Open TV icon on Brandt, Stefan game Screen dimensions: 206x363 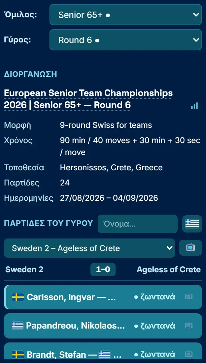189,354
